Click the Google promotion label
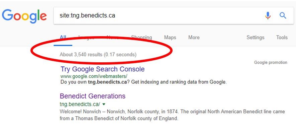The image size is (296, 127). point(271,62)
